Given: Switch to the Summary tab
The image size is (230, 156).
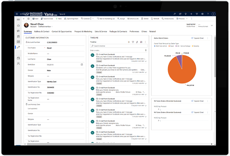Looking at the screenshot, I should click(x=28, y=31).
